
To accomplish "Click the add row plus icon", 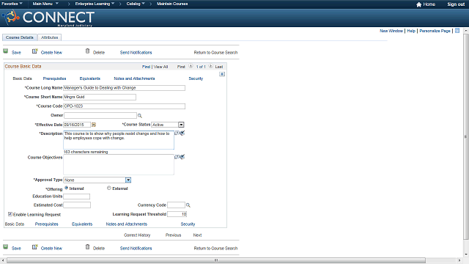I will pos(222,74).
